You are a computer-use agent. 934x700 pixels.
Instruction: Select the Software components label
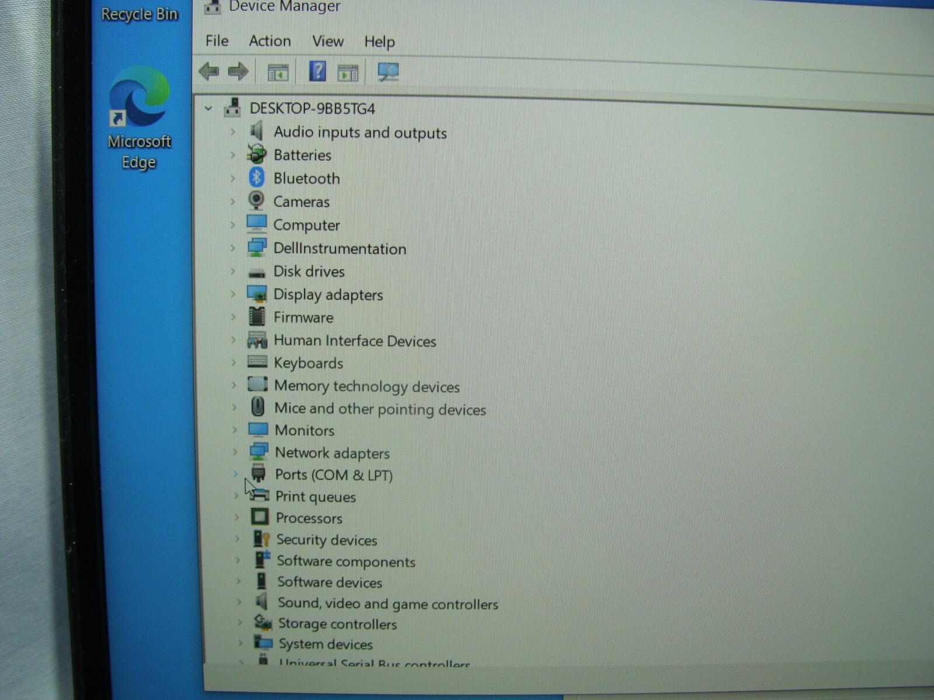pos(346,562)
